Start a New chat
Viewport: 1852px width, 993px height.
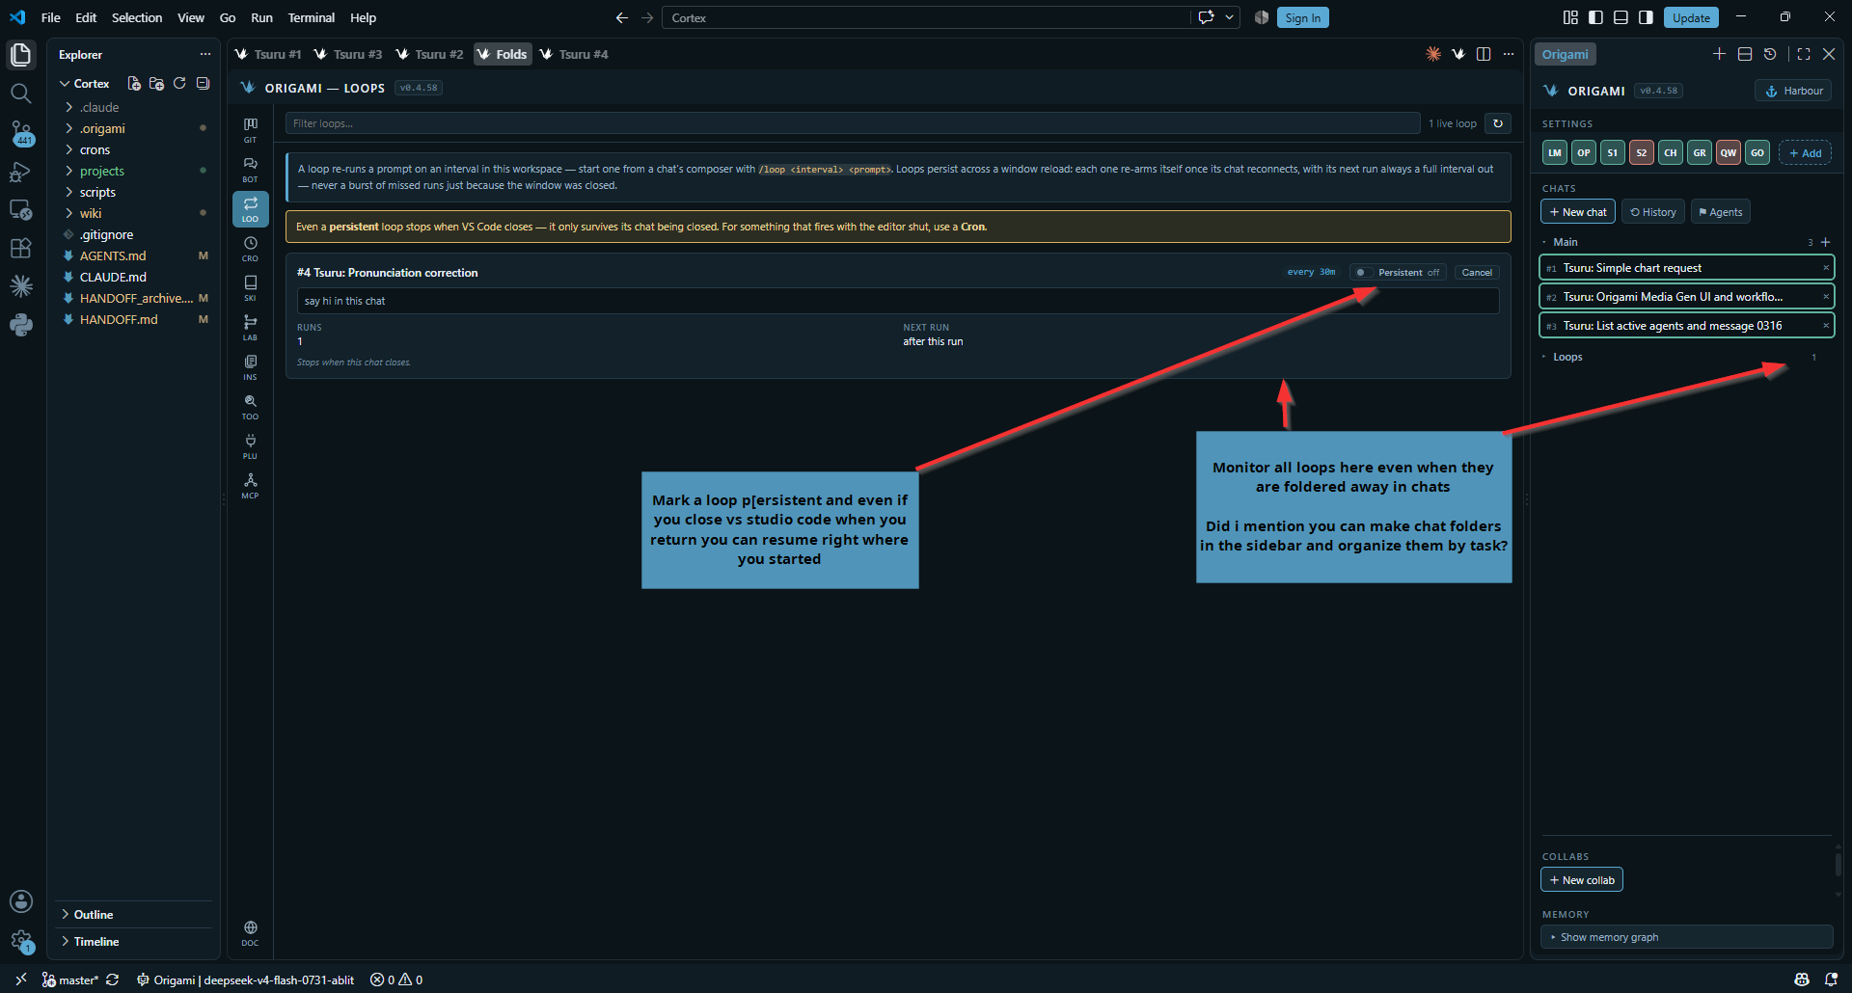pyautogui.click(x=1578, y=212)
